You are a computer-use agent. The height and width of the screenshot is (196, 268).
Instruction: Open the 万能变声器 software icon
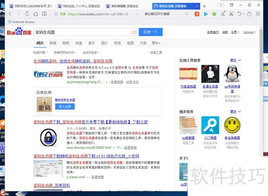188,74
